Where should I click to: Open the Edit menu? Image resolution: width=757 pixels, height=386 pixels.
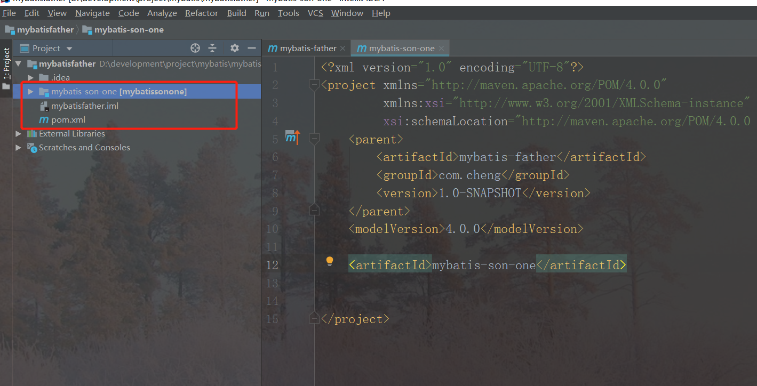click(32, 13)
